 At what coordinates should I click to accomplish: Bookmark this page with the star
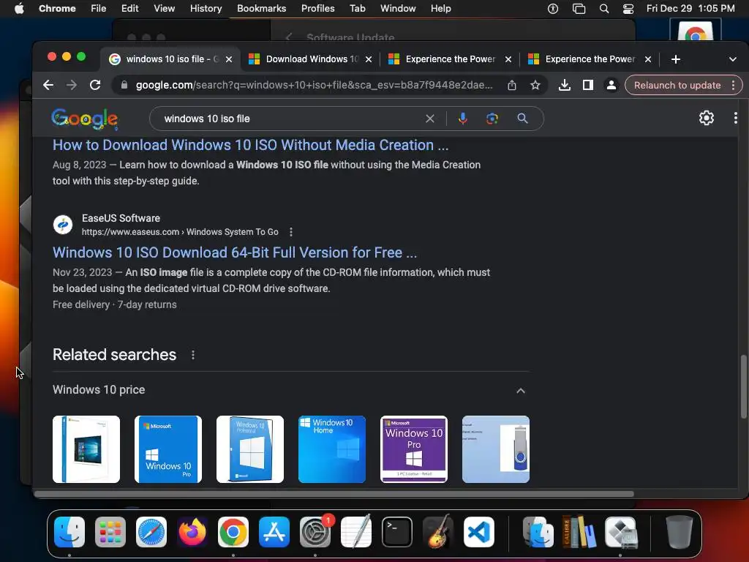[x=535, y=85]
